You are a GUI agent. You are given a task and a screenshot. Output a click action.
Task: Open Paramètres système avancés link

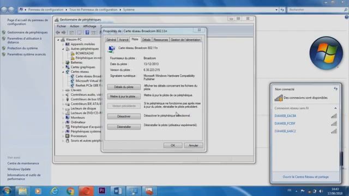26,54
